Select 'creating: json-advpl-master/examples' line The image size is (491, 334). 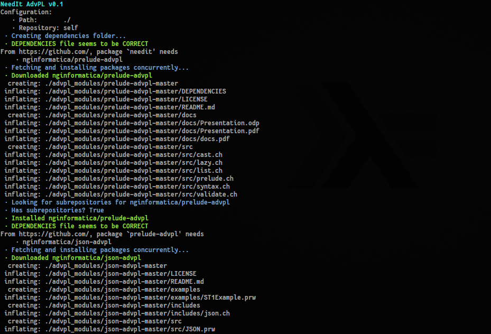104,290
